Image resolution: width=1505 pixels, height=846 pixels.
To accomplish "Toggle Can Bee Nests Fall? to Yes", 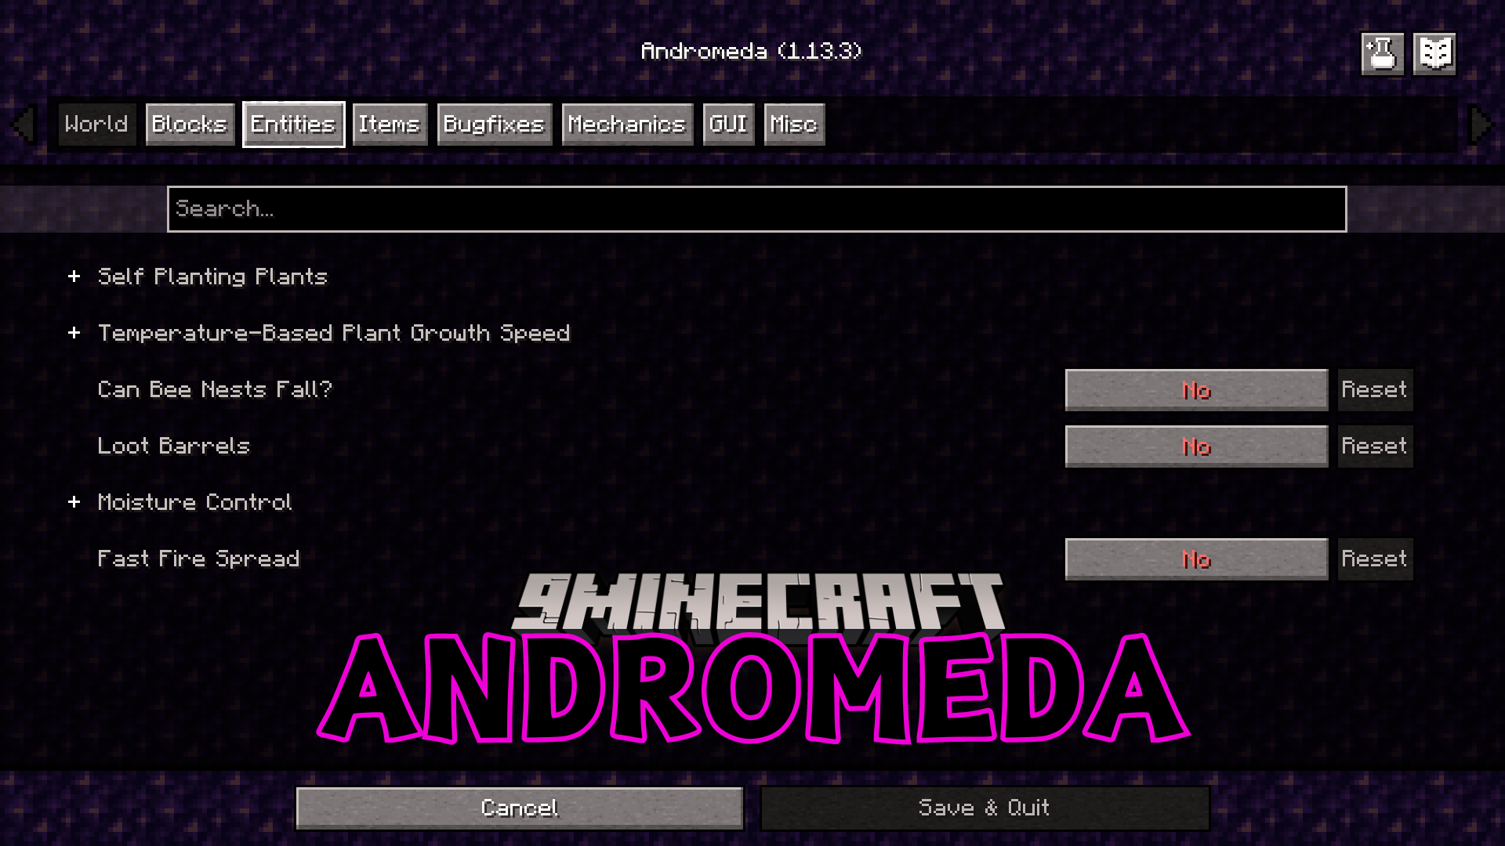I will [x=1196, y=389].
